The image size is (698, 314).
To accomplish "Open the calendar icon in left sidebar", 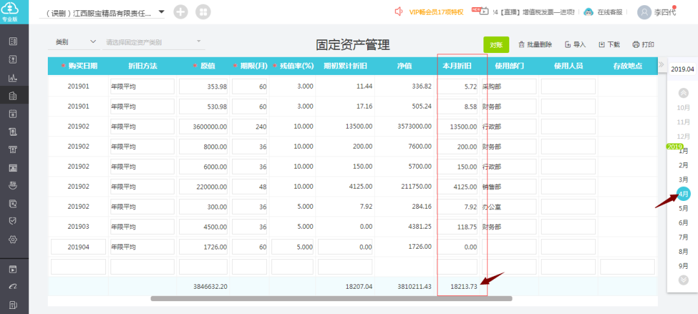I will pos(12,114).
